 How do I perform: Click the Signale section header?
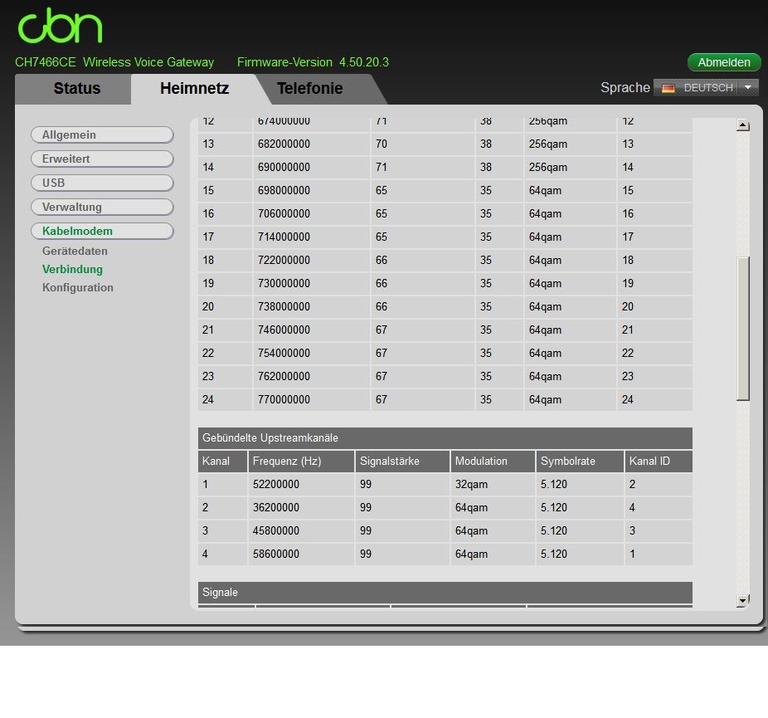[x=445, y=592]
